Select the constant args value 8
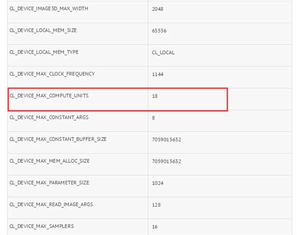Viewport: 297px width, 235px height. pos(153,118)
